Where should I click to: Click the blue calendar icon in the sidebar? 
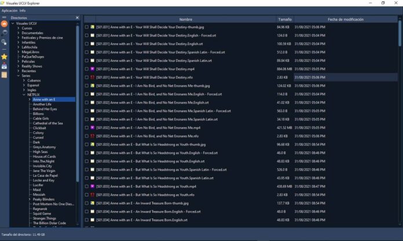click(5, 66)
